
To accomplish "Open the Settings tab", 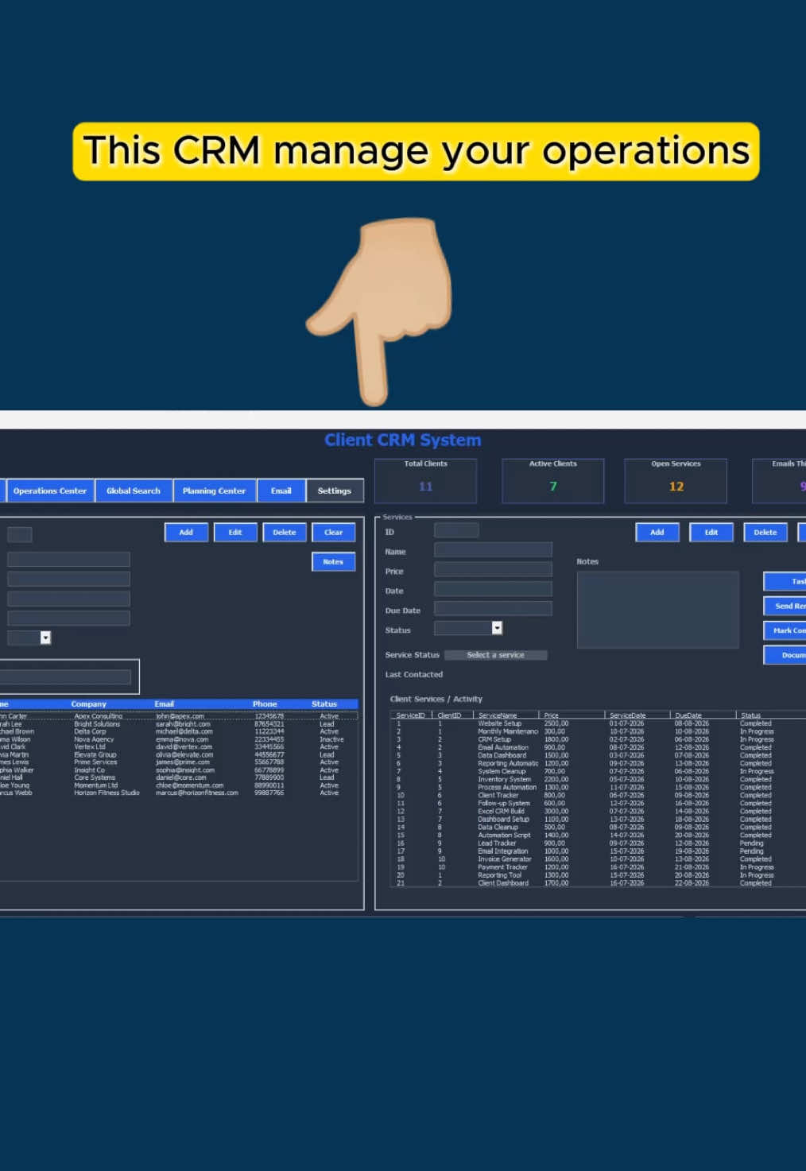I will (335, 491).
